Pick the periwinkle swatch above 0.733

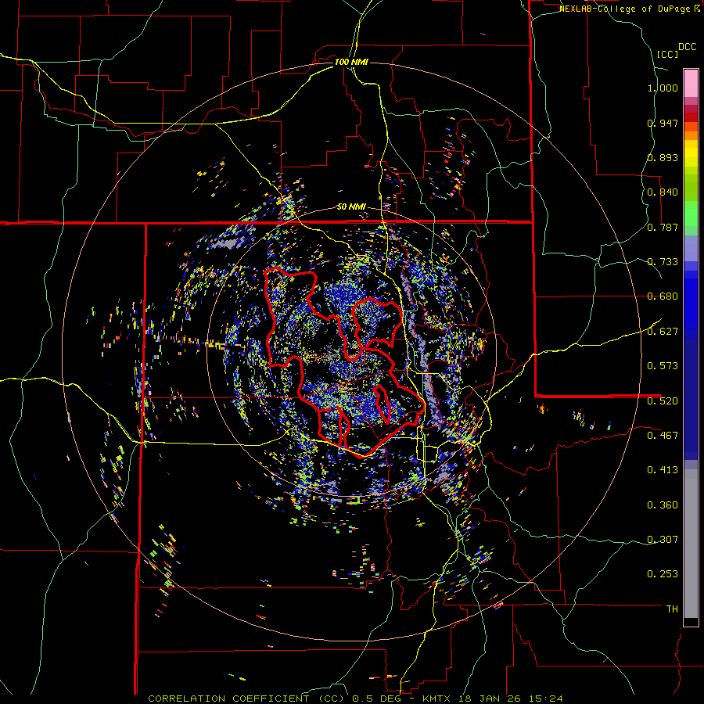pyautogui.click(x=691, y=248)
